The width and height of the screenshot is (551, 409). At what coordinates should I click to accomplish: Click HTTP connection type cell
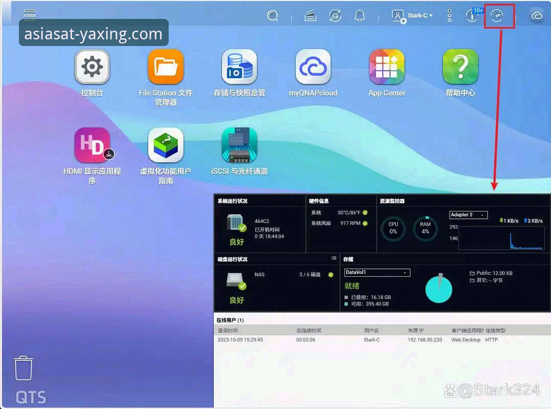491,340
